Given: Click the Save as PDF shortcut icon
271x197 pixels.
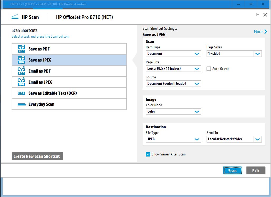Looking at the screenshot, I should pyautogui.click(x=21, y=49).
